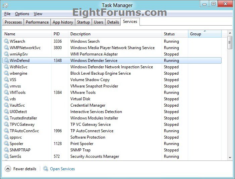235x179 pixels.
Task: Switch to the Startup tab
Action: point(83,22)
